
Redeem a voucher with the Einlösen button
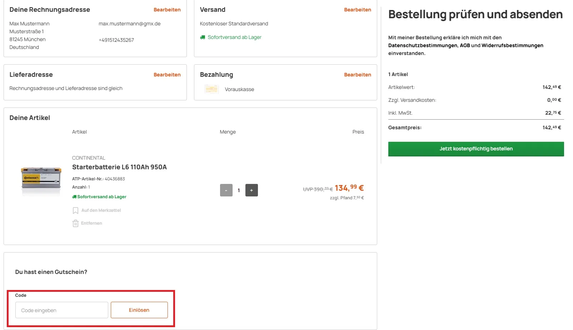pyautogui.click(x=139, y=310)
